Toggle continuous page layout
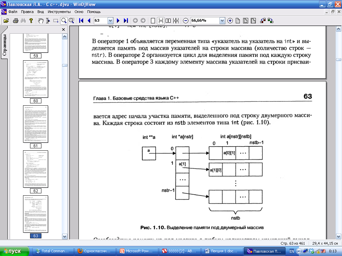Viewport: 342px width, 256px height. [x=161, y=21]
